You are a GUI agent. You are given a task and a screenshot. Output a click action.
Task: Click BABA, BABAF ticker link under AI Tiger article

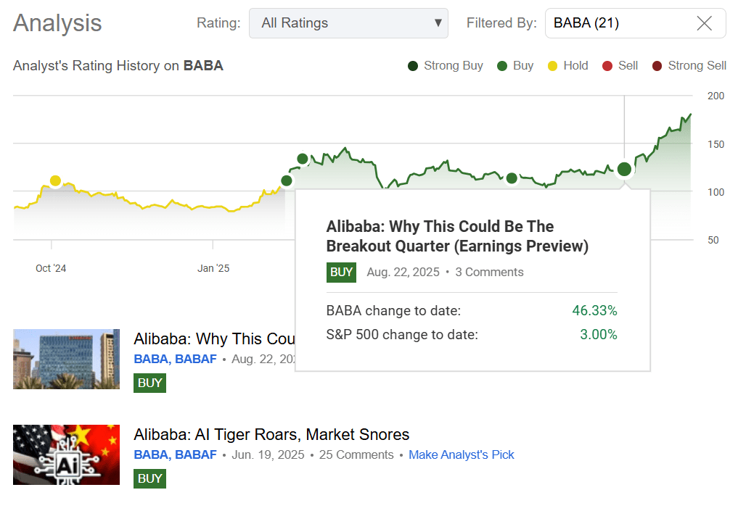[175, 454]
